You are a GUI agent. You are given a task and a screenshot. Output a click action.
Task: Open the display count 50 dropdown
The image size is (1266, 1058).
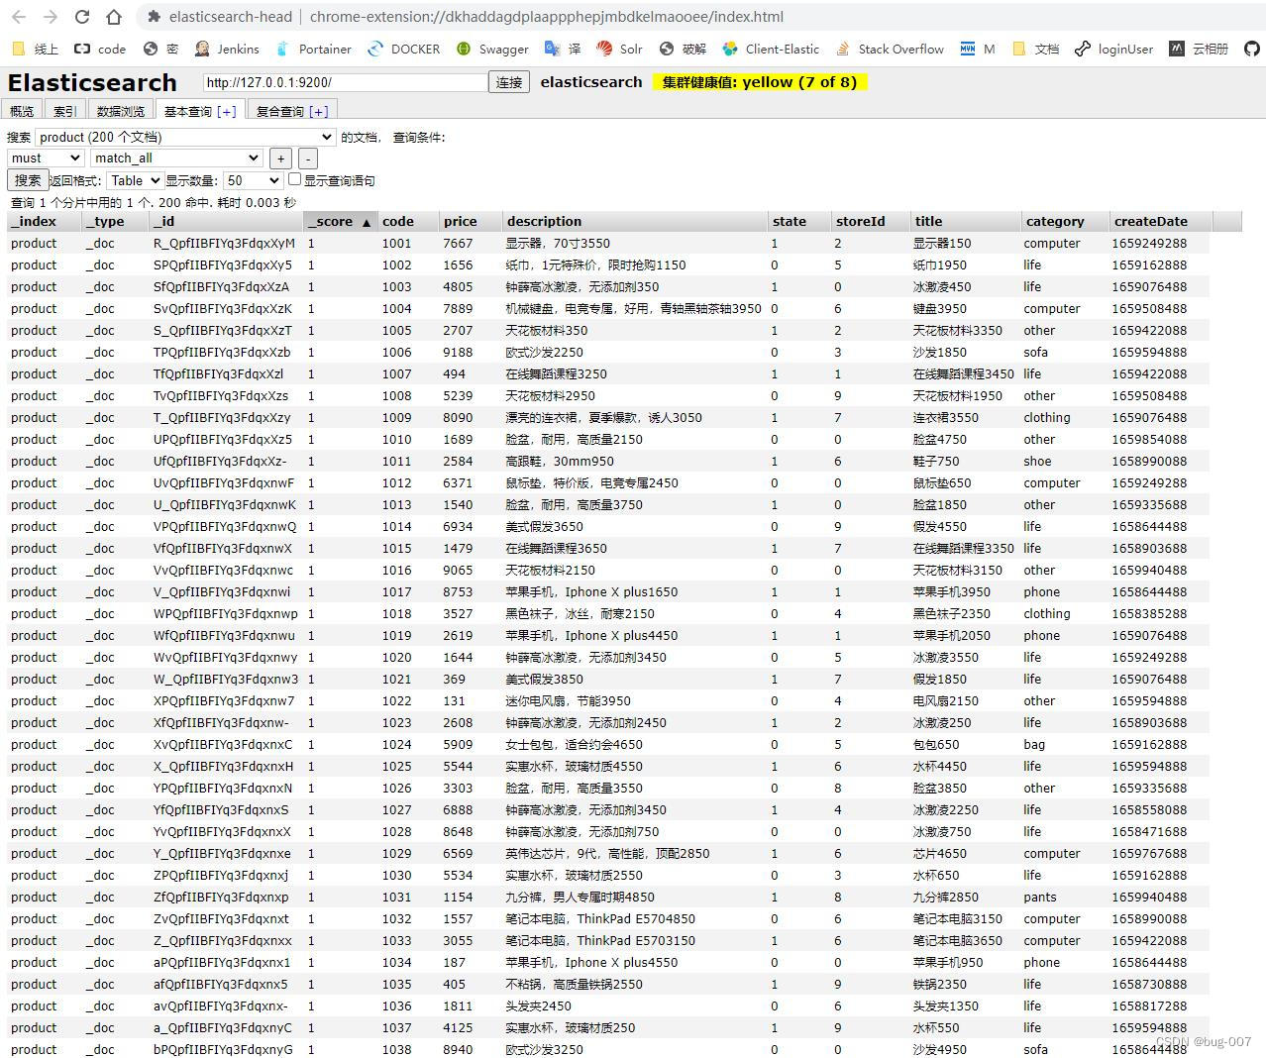pyautogui.click(x=253, y=180)
